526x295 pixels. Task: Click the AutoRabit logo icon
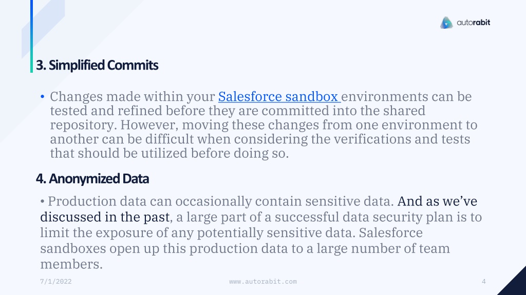446,23
